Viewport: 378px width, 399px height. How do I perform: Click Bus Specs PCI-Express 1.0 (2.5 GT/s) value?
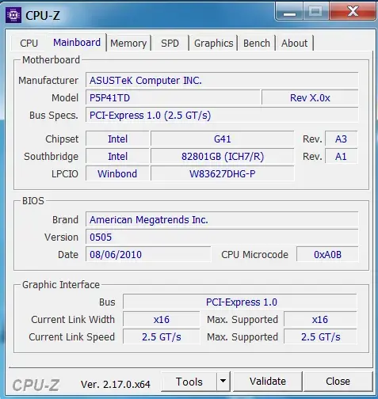(x=222, y=116)
